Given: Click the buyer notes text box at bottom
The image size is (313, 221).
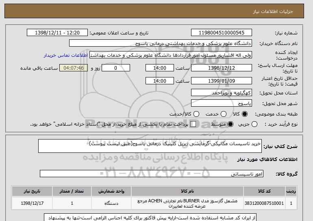Looking at the screenshot, I should 150,217.
